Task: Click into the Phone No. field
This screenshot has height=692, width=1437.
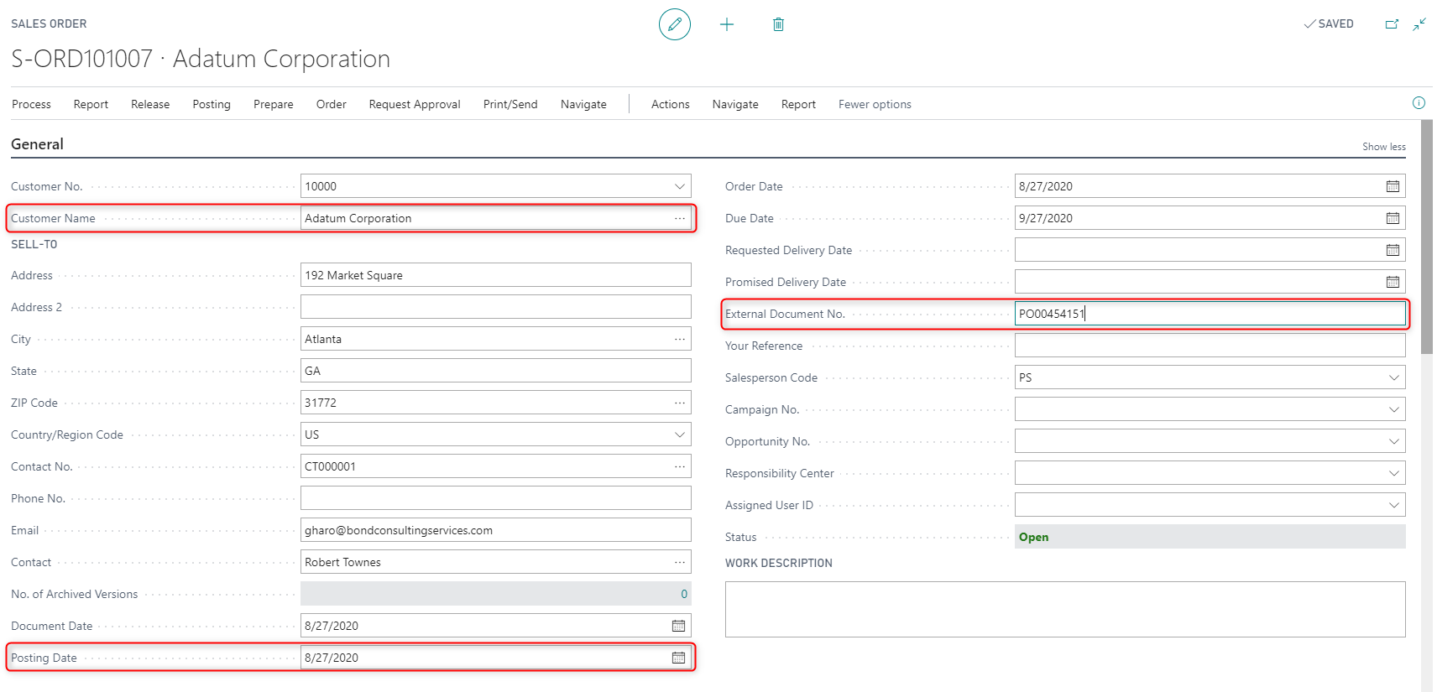Action: (x=495, y=498)
